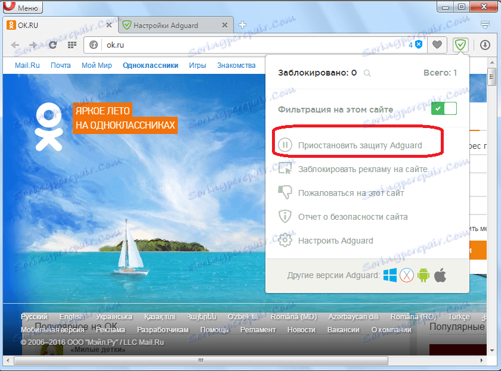
Task: Reload the current page
Action: click(x=52, y=45)
